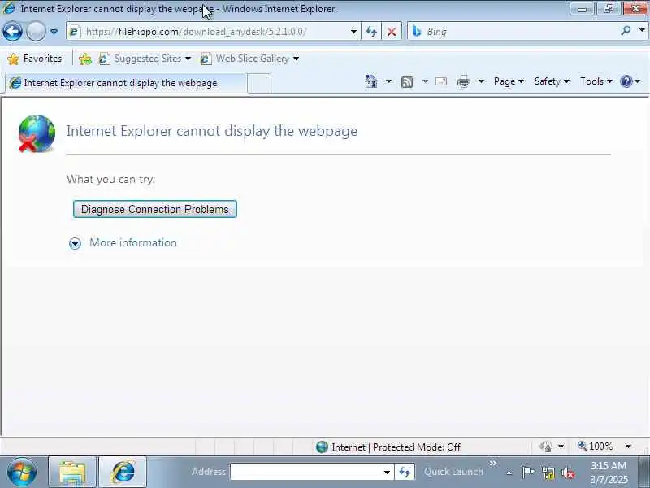The width and height of the screenshot is (650, 488).
Task: Click the IE globe error icon
Action: pyautogui.click(x=37, y=133)
